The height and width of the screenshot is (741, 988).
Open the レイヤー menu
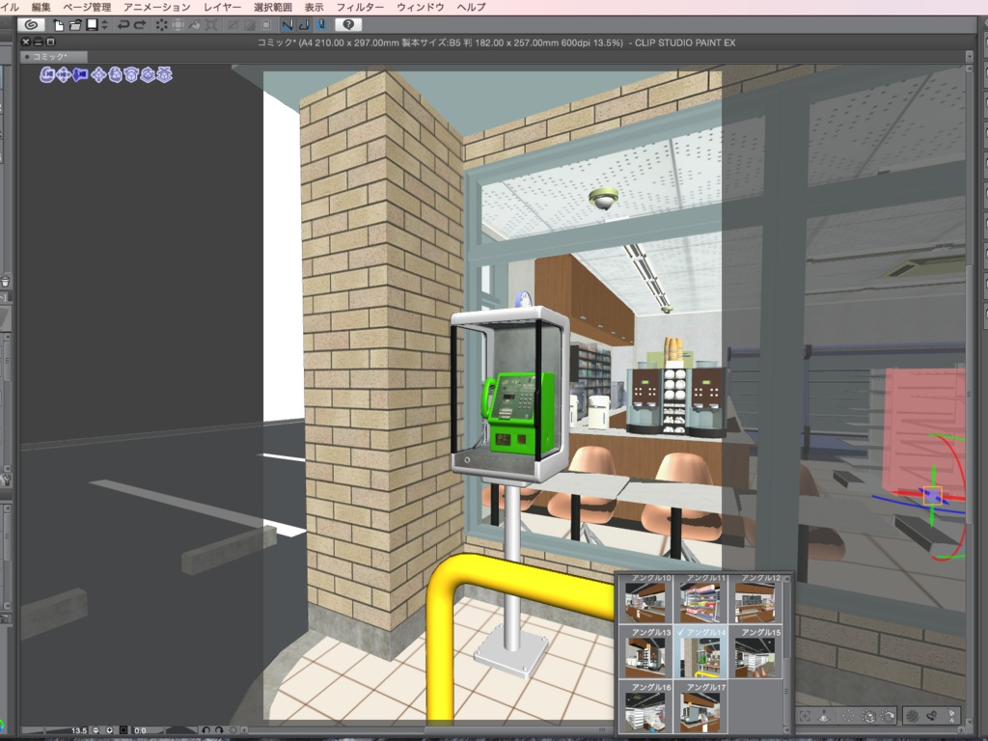222,7
